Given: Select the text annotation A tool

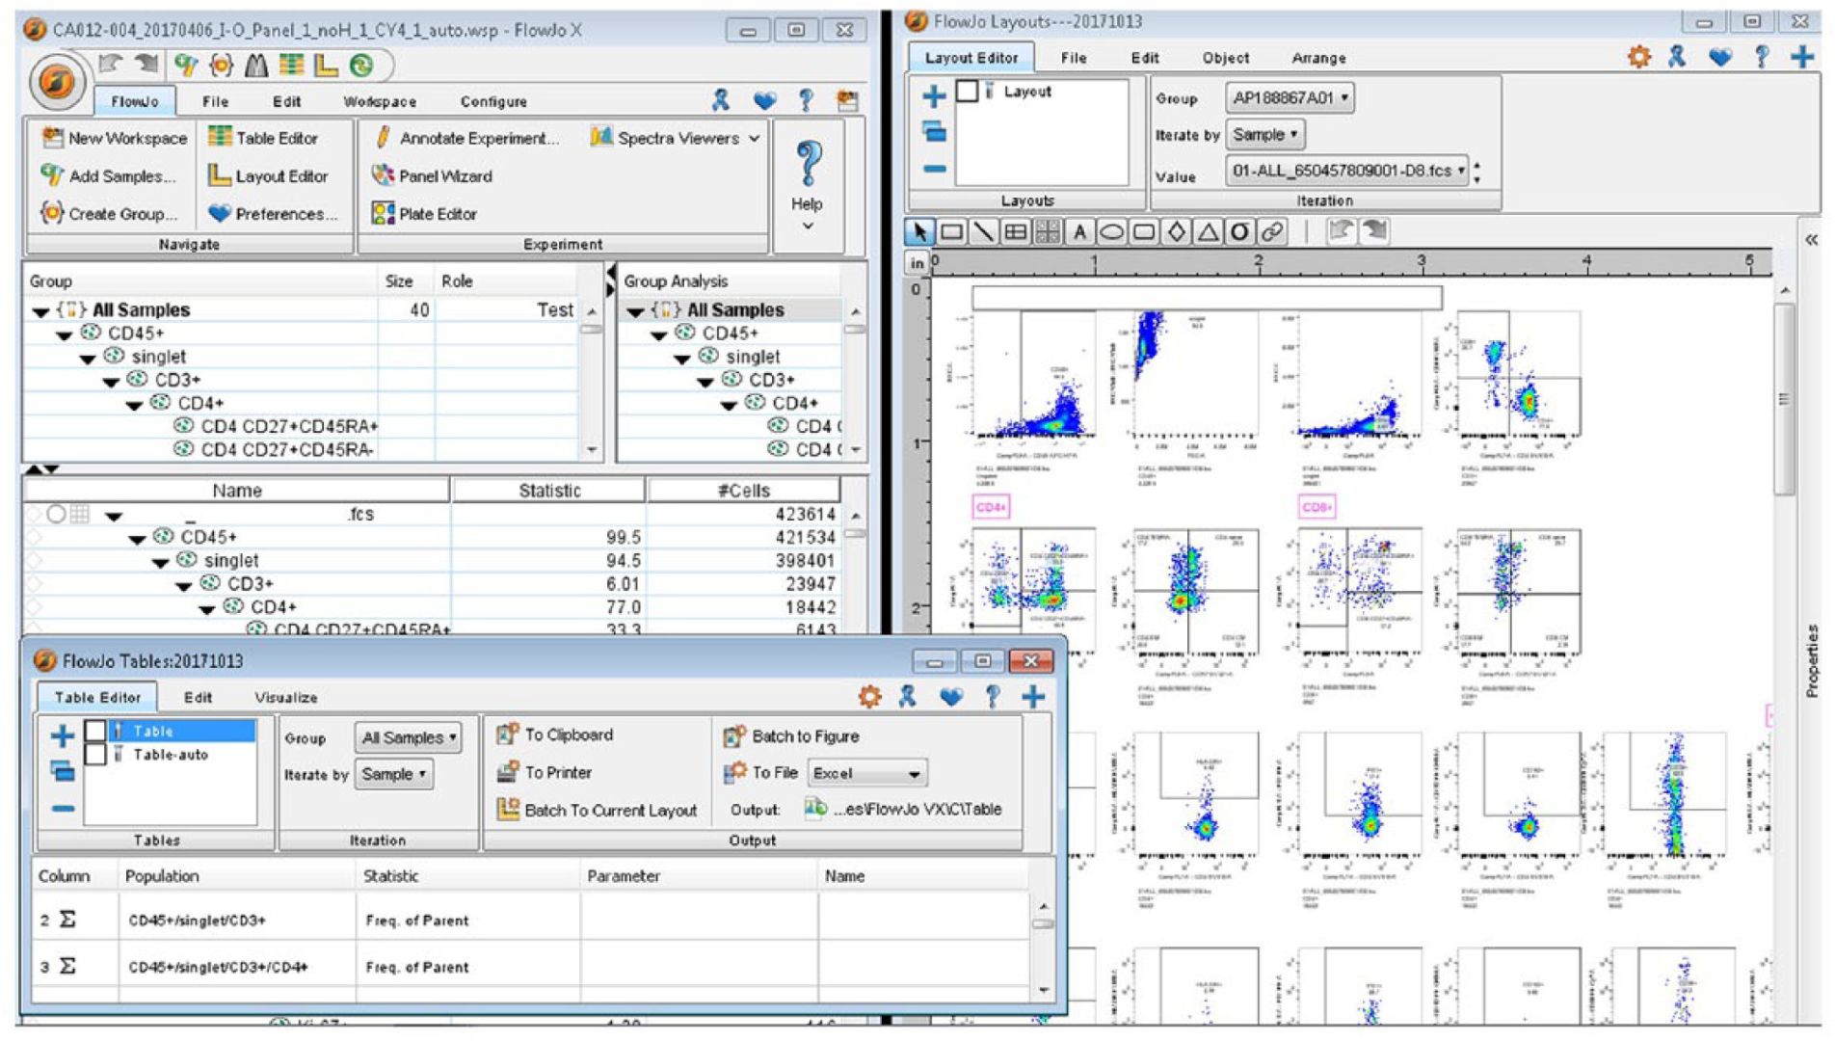Looking at the screenshot, I should [1079, 231].
